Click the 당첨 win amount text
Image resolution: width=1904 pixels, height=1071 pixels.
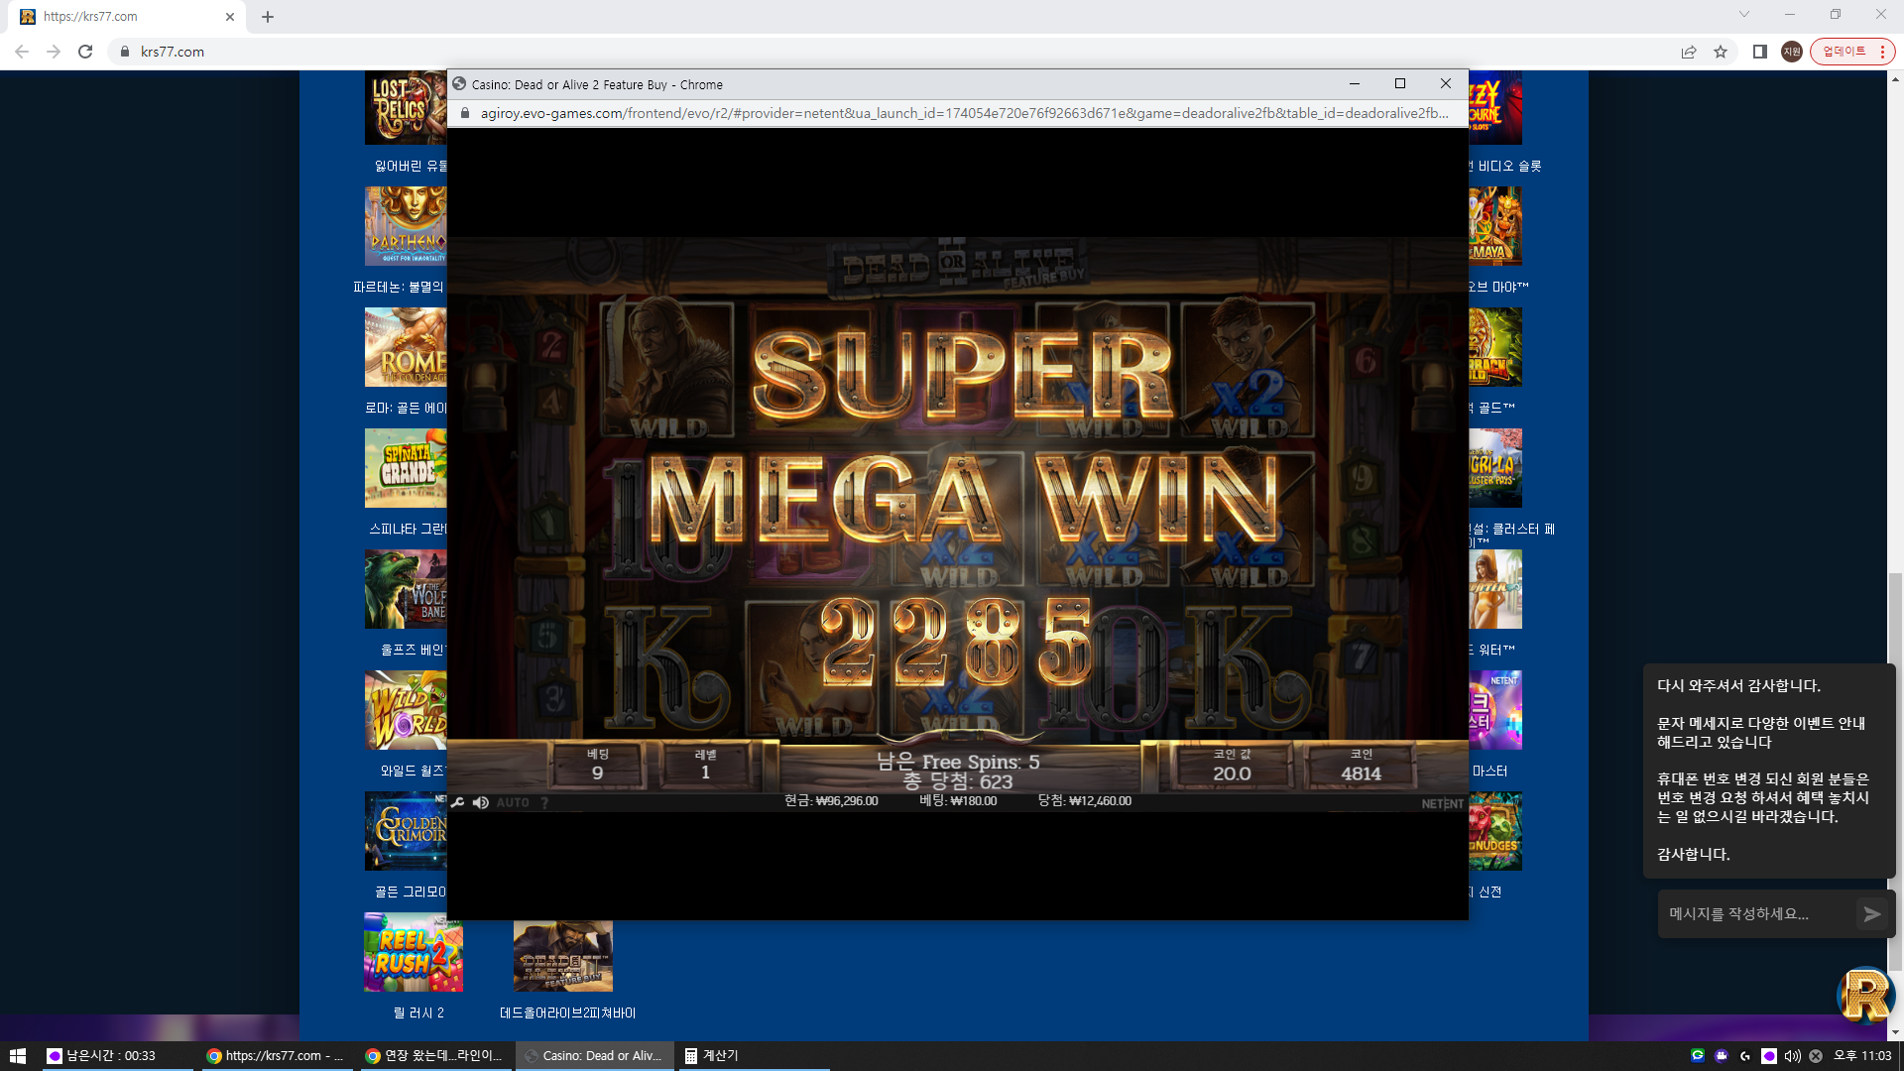click(x=1085, y=801)
